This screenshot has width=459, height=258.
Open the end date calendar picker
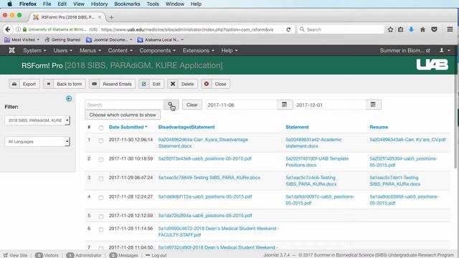click(x=373, y=105)
